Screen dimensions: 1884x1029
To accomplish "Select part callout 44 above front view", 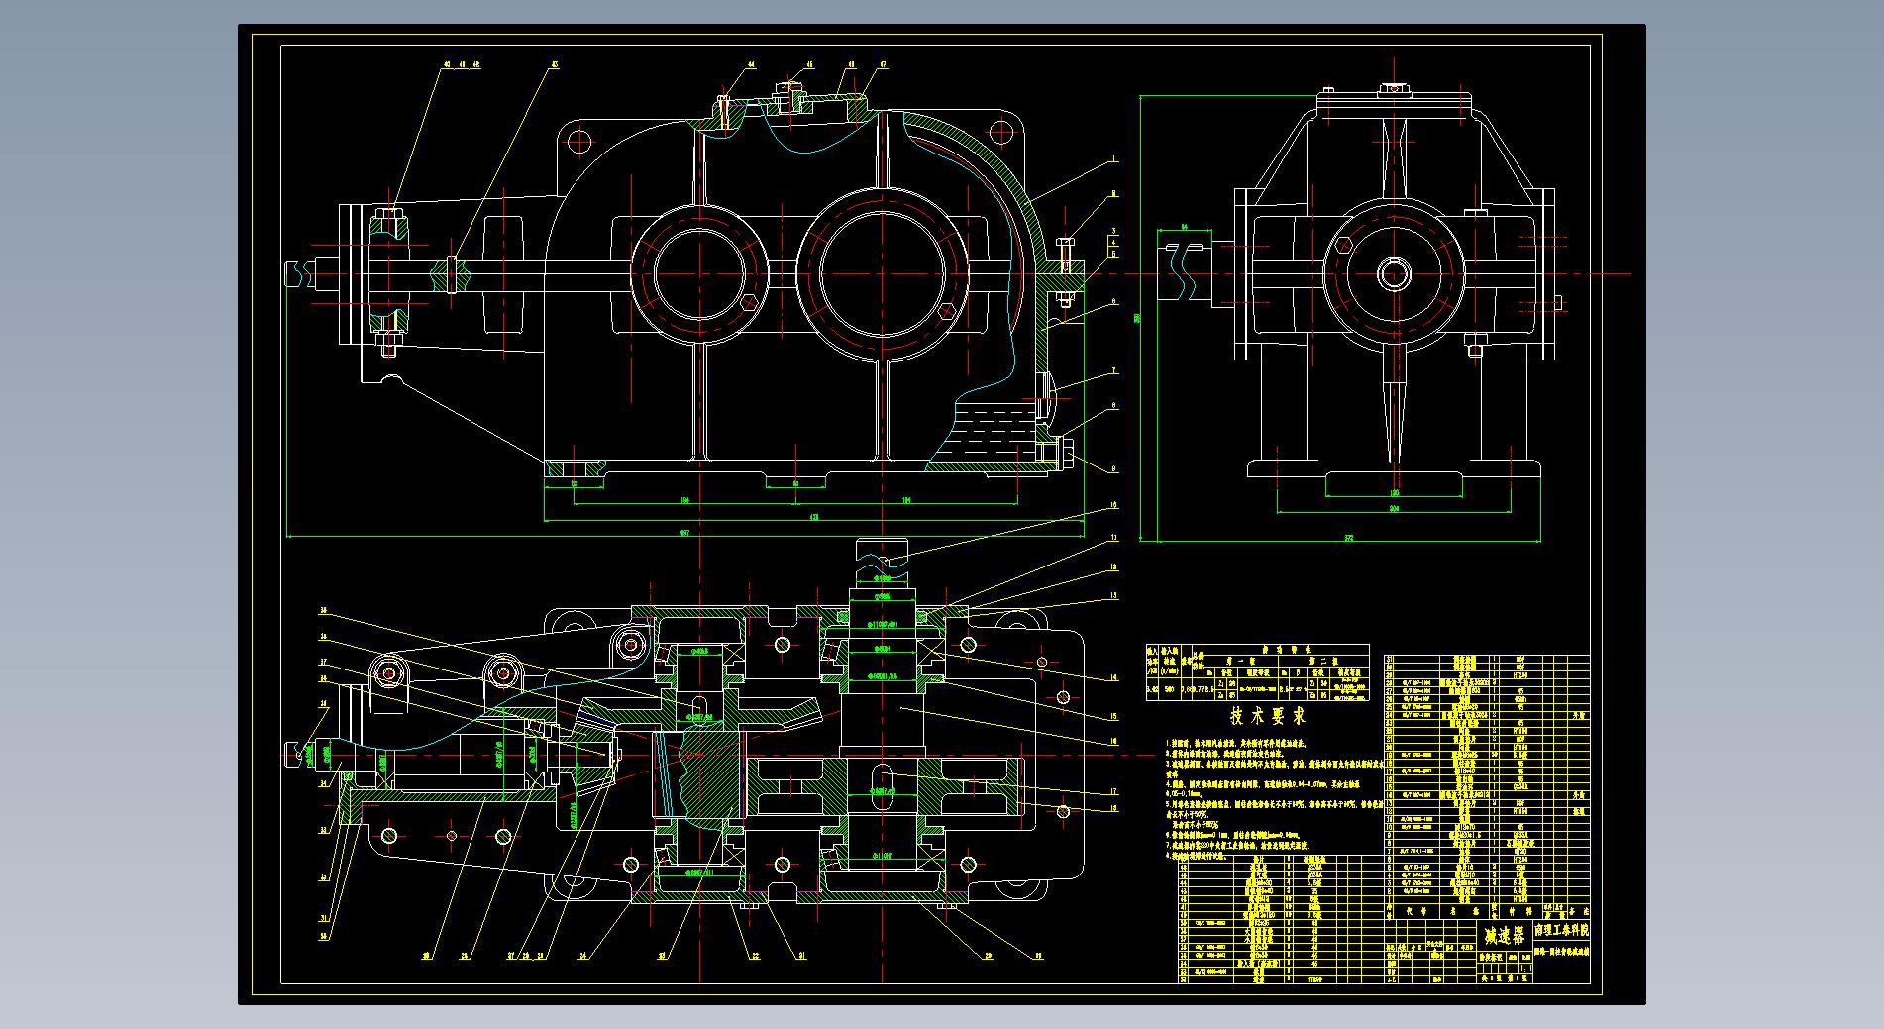I will coord(751,64).
